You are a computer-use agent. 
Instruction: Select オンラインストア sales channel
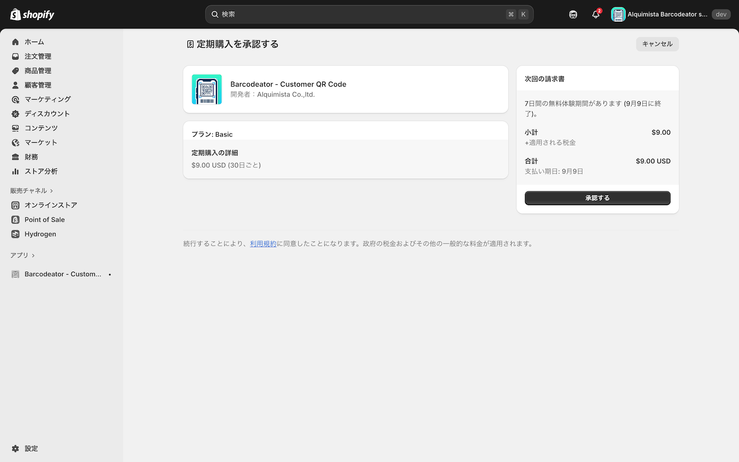(x=51, y=205)
